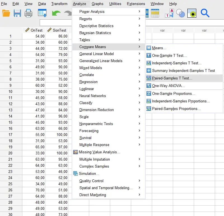The image size is (224, 216).
Task: Click the Paired-Samples Proportions icon
Action: 148,109
